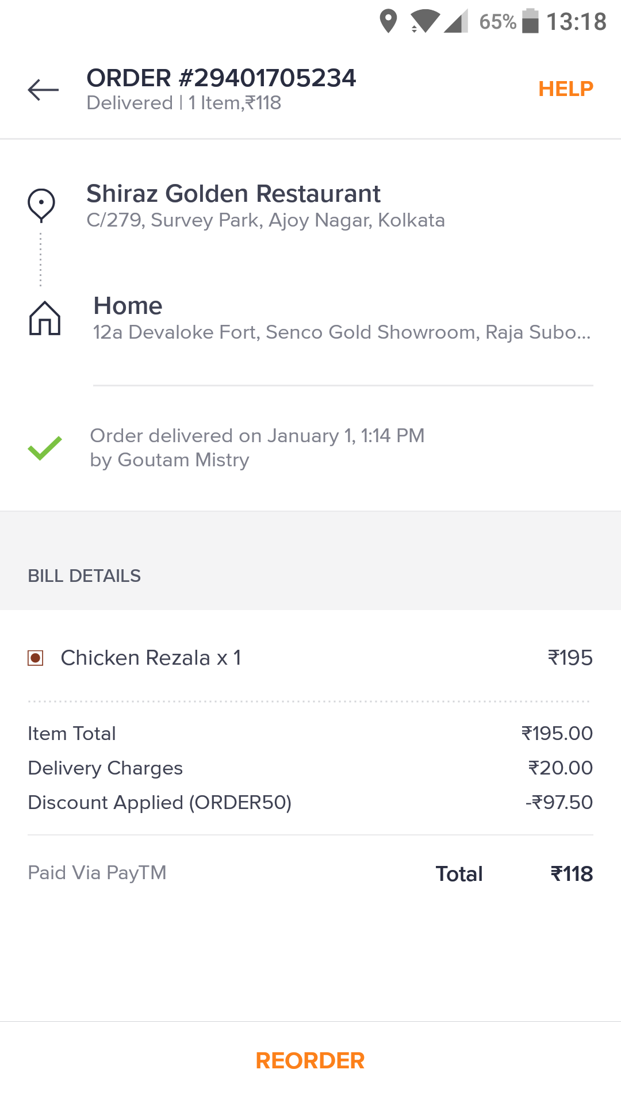
Task: Open HELP for this order
Action: click(x=565, y=89)
